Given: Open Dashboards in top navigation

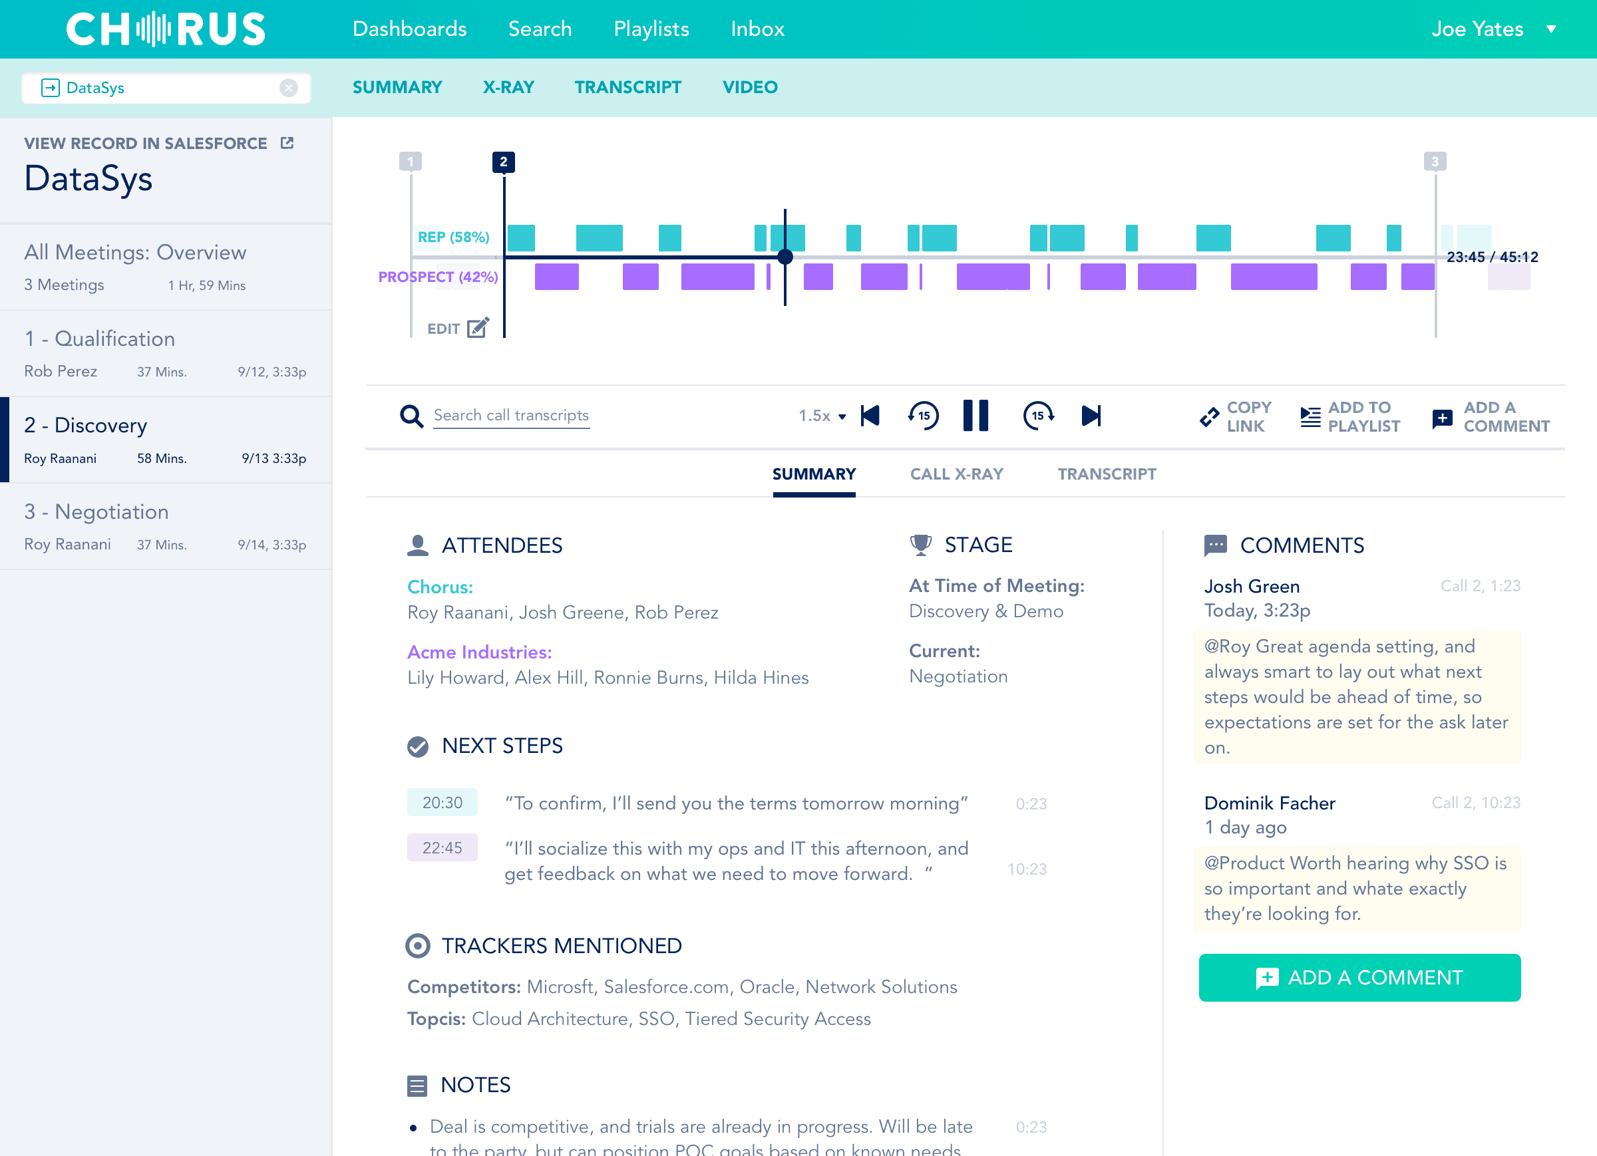Looking at the screenshot, I should (x=409, y=29).
